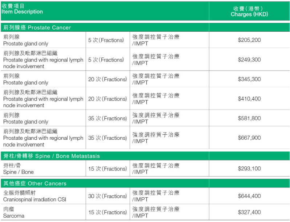Click the first 5 次 (Fractions) cell
Screen dimensions: 290x222
click(106, 40)
